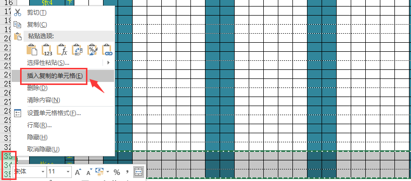Viewport: 411px width, 181px height.
Task: Click the cell containing 张4
Action: (x=47, y=3)
